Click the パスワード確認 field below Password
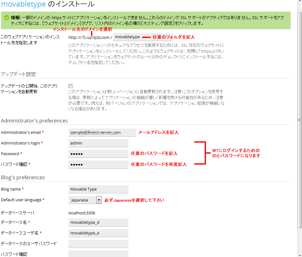 coord(98,165)
